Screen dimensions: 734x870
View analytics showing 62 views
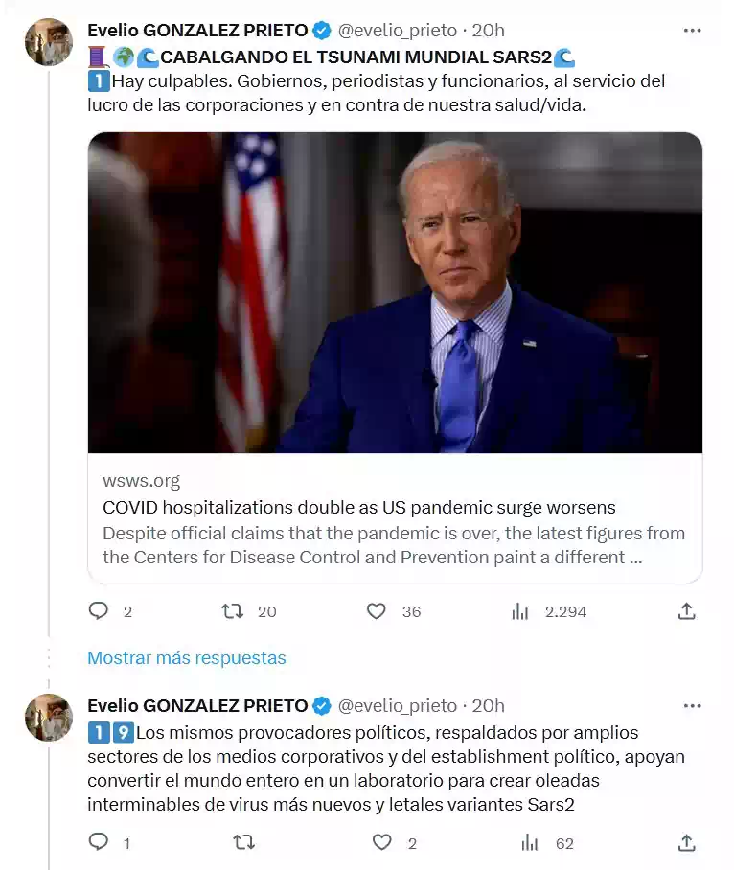tap(530, 842)
